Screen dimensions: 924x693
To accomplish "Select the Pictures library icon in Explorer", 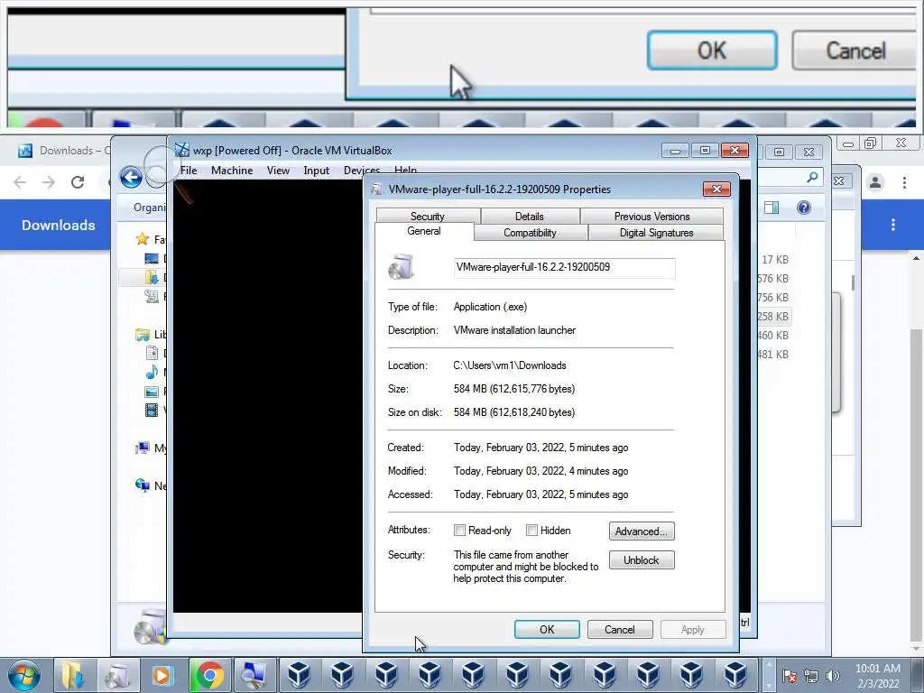I will [152, 392].
